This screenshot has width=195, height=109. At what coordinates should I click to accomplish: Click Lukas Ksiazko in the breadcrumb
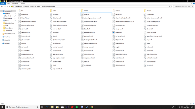(18, 6)
